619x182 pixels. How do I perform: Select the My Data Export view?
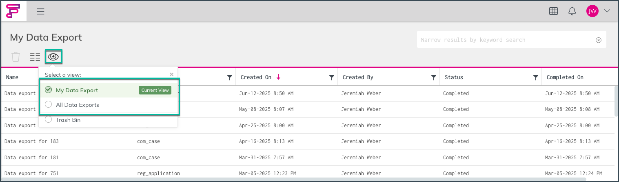point(77,90)
